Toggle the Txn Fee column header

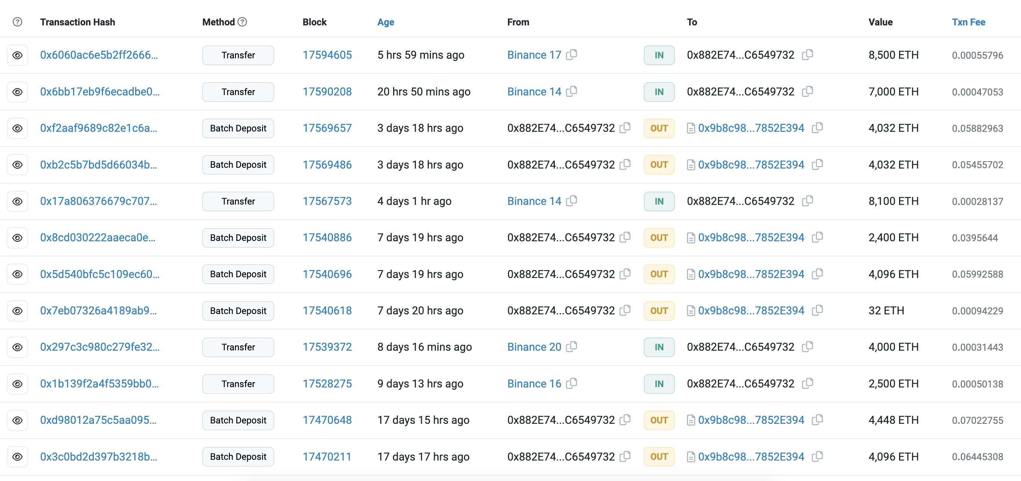pyautogui.click(x=968, y=22)
